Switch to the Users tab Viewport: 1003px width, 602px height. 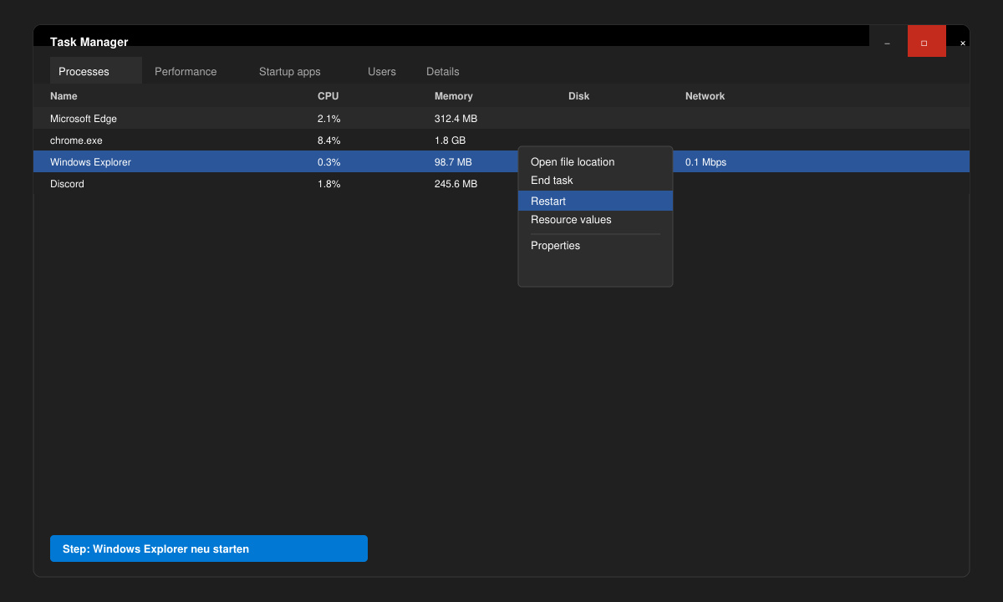(382, 71)
